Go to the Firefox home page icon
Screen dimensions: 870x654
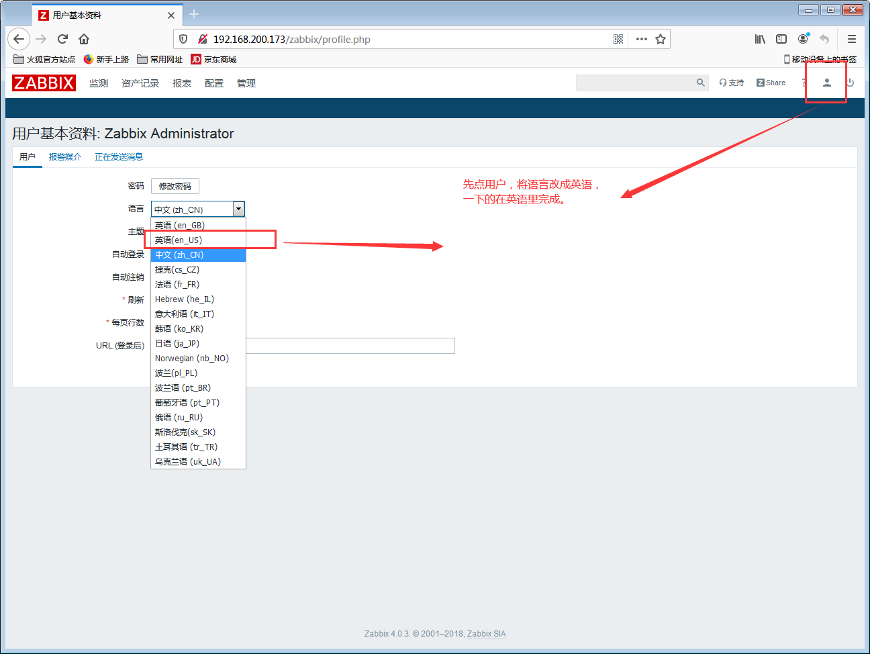pos(84,39)
